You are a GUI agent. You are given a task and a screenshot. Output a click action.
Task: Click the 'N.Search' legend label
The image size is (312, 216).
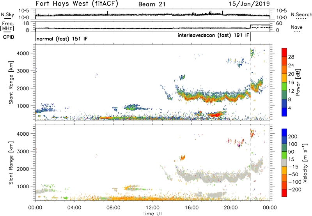pos(301,14)
